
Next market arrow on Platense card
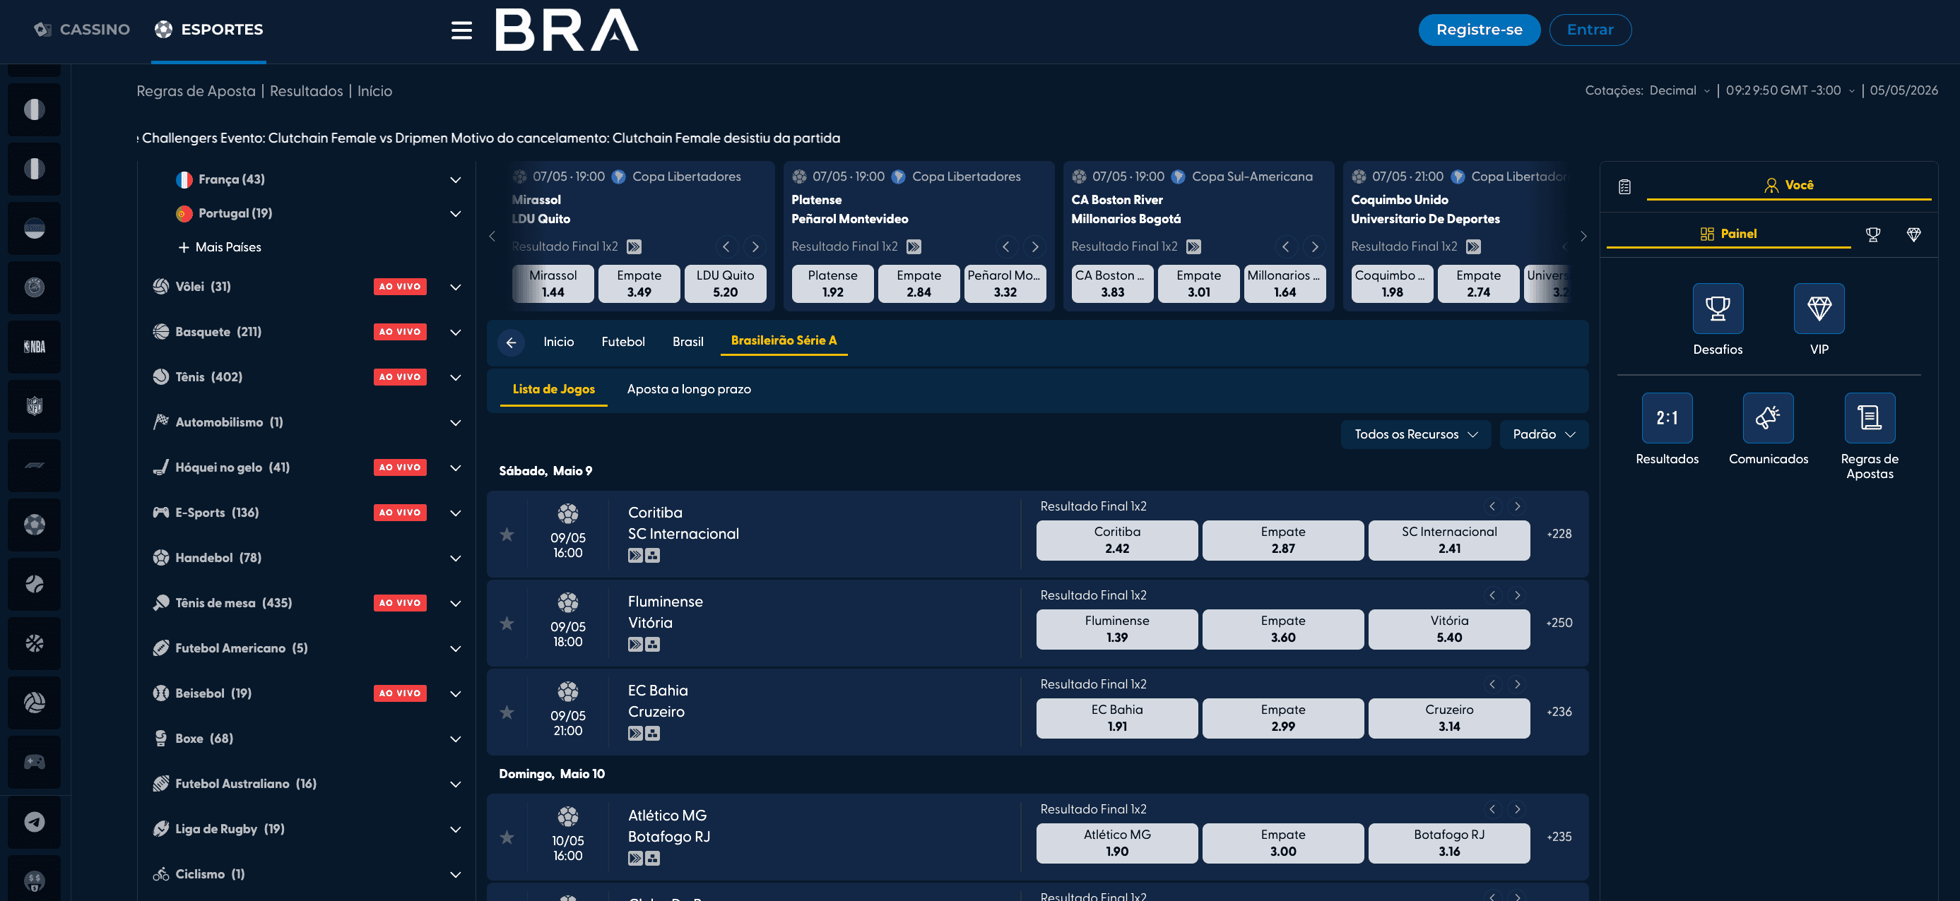(x=1035, y=246)
